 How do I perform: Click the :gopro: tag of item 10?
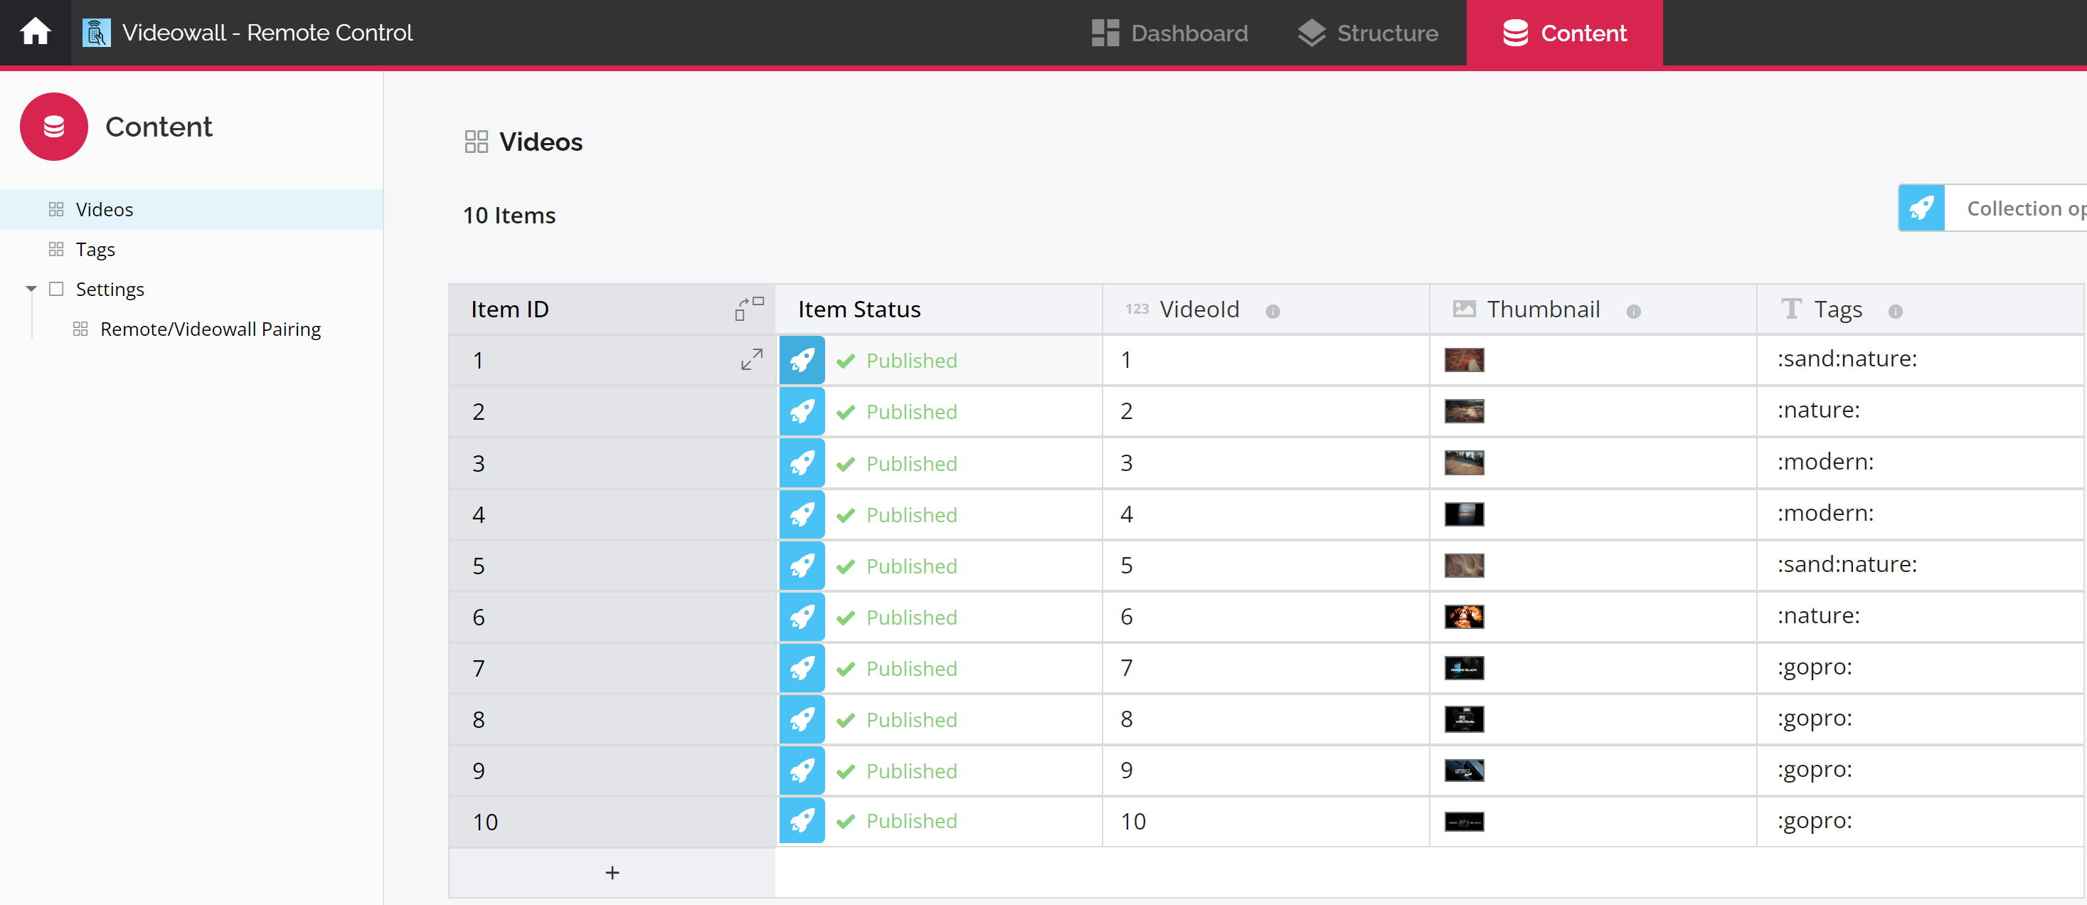coord(1815,821)
